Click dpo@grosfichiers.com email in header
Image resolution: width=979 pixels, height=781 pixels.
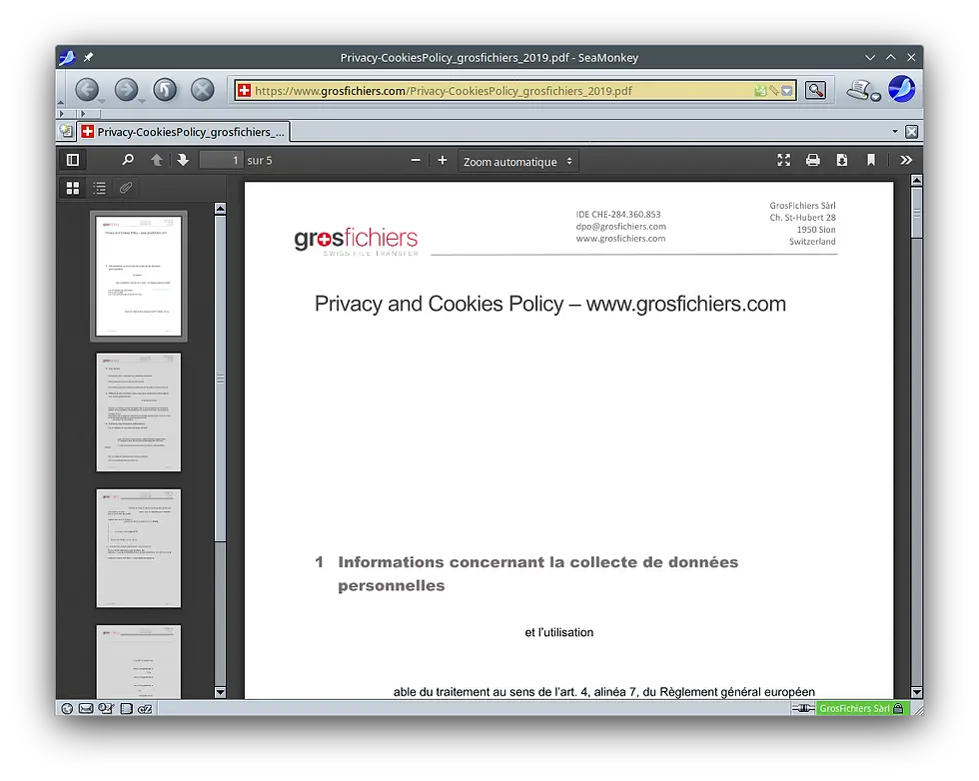point(620,227)
